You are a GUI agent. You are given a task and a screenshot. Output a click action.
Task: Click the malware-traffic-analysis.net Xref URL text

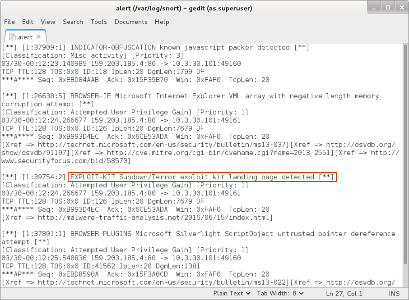(155, 218)
